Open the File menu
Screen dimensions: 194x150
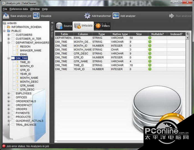(5, 9)
